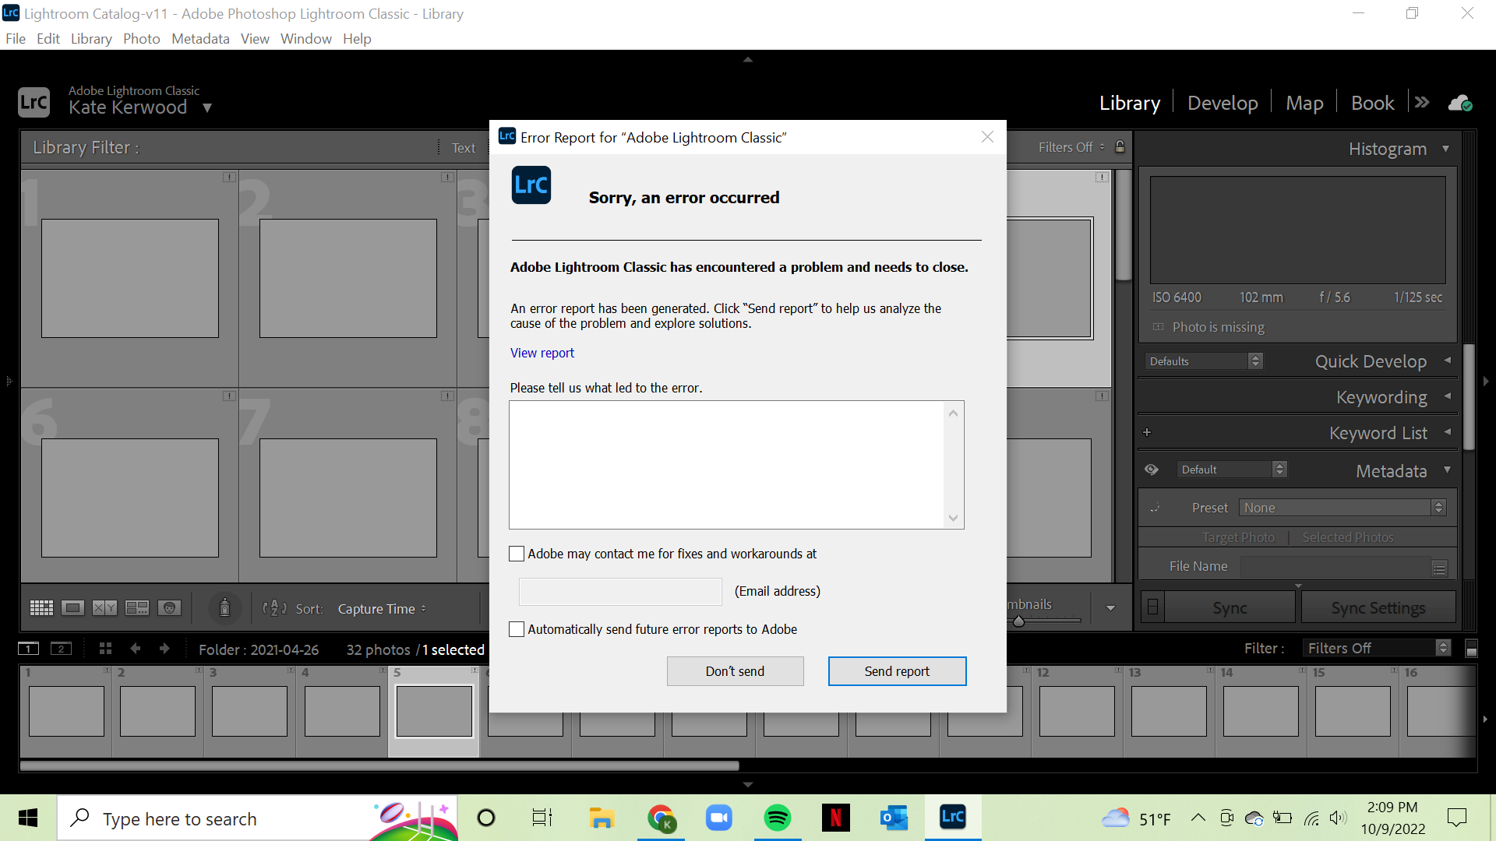Click the Send report button
Screen dimensions: 1496x841
pyautogui.click(x=897, y=671)
